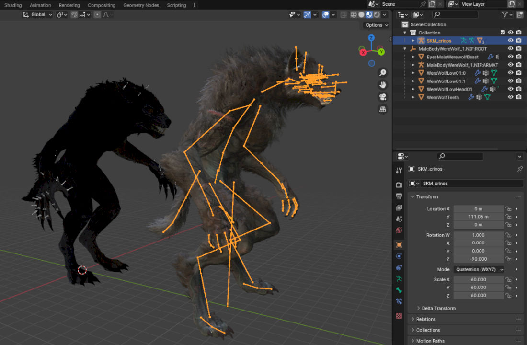The height and width of the screenshot is (345, 527).
Task: Uncheck the Collection exclude checkbox
Action: 503,33
